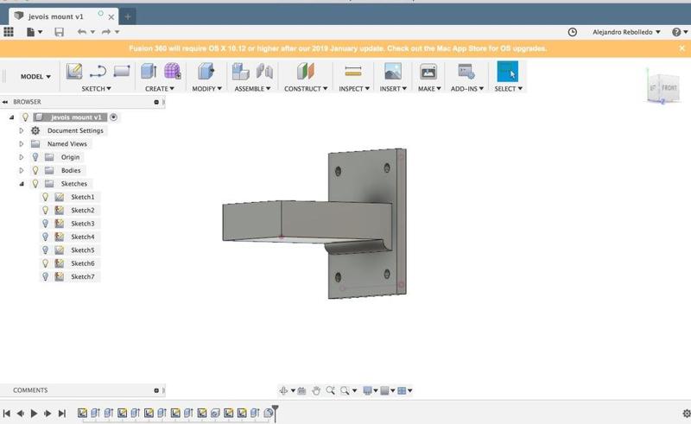Activate jevois mount v1 component radio button
The width and height of the screenshot is (691, 424).
click(x=114, y=117)
